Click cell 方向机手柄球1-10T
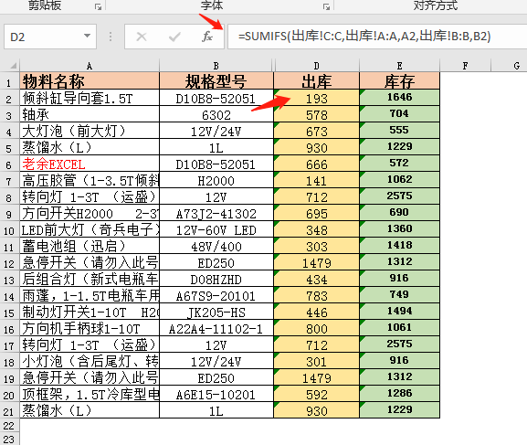Viewport: 527px width, 445px height. [90, 328]
